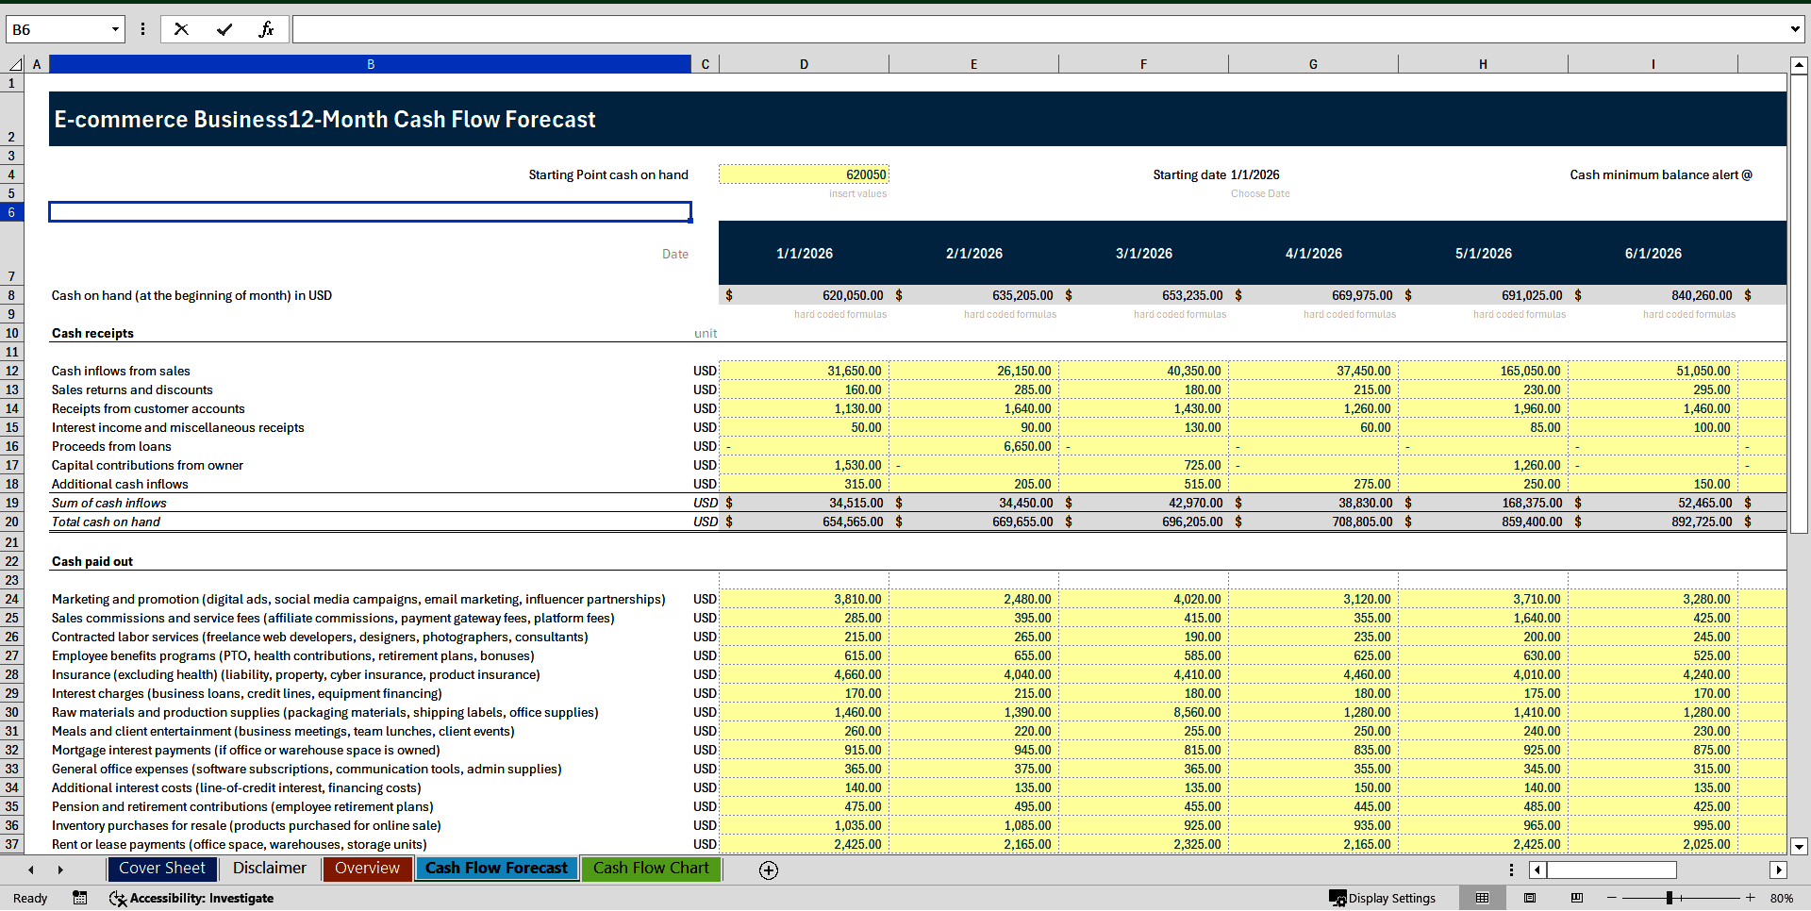Open Page Break Preview view icon
The height and width of the screenshot is (911, 1811).
click(x=1576, y=898)
